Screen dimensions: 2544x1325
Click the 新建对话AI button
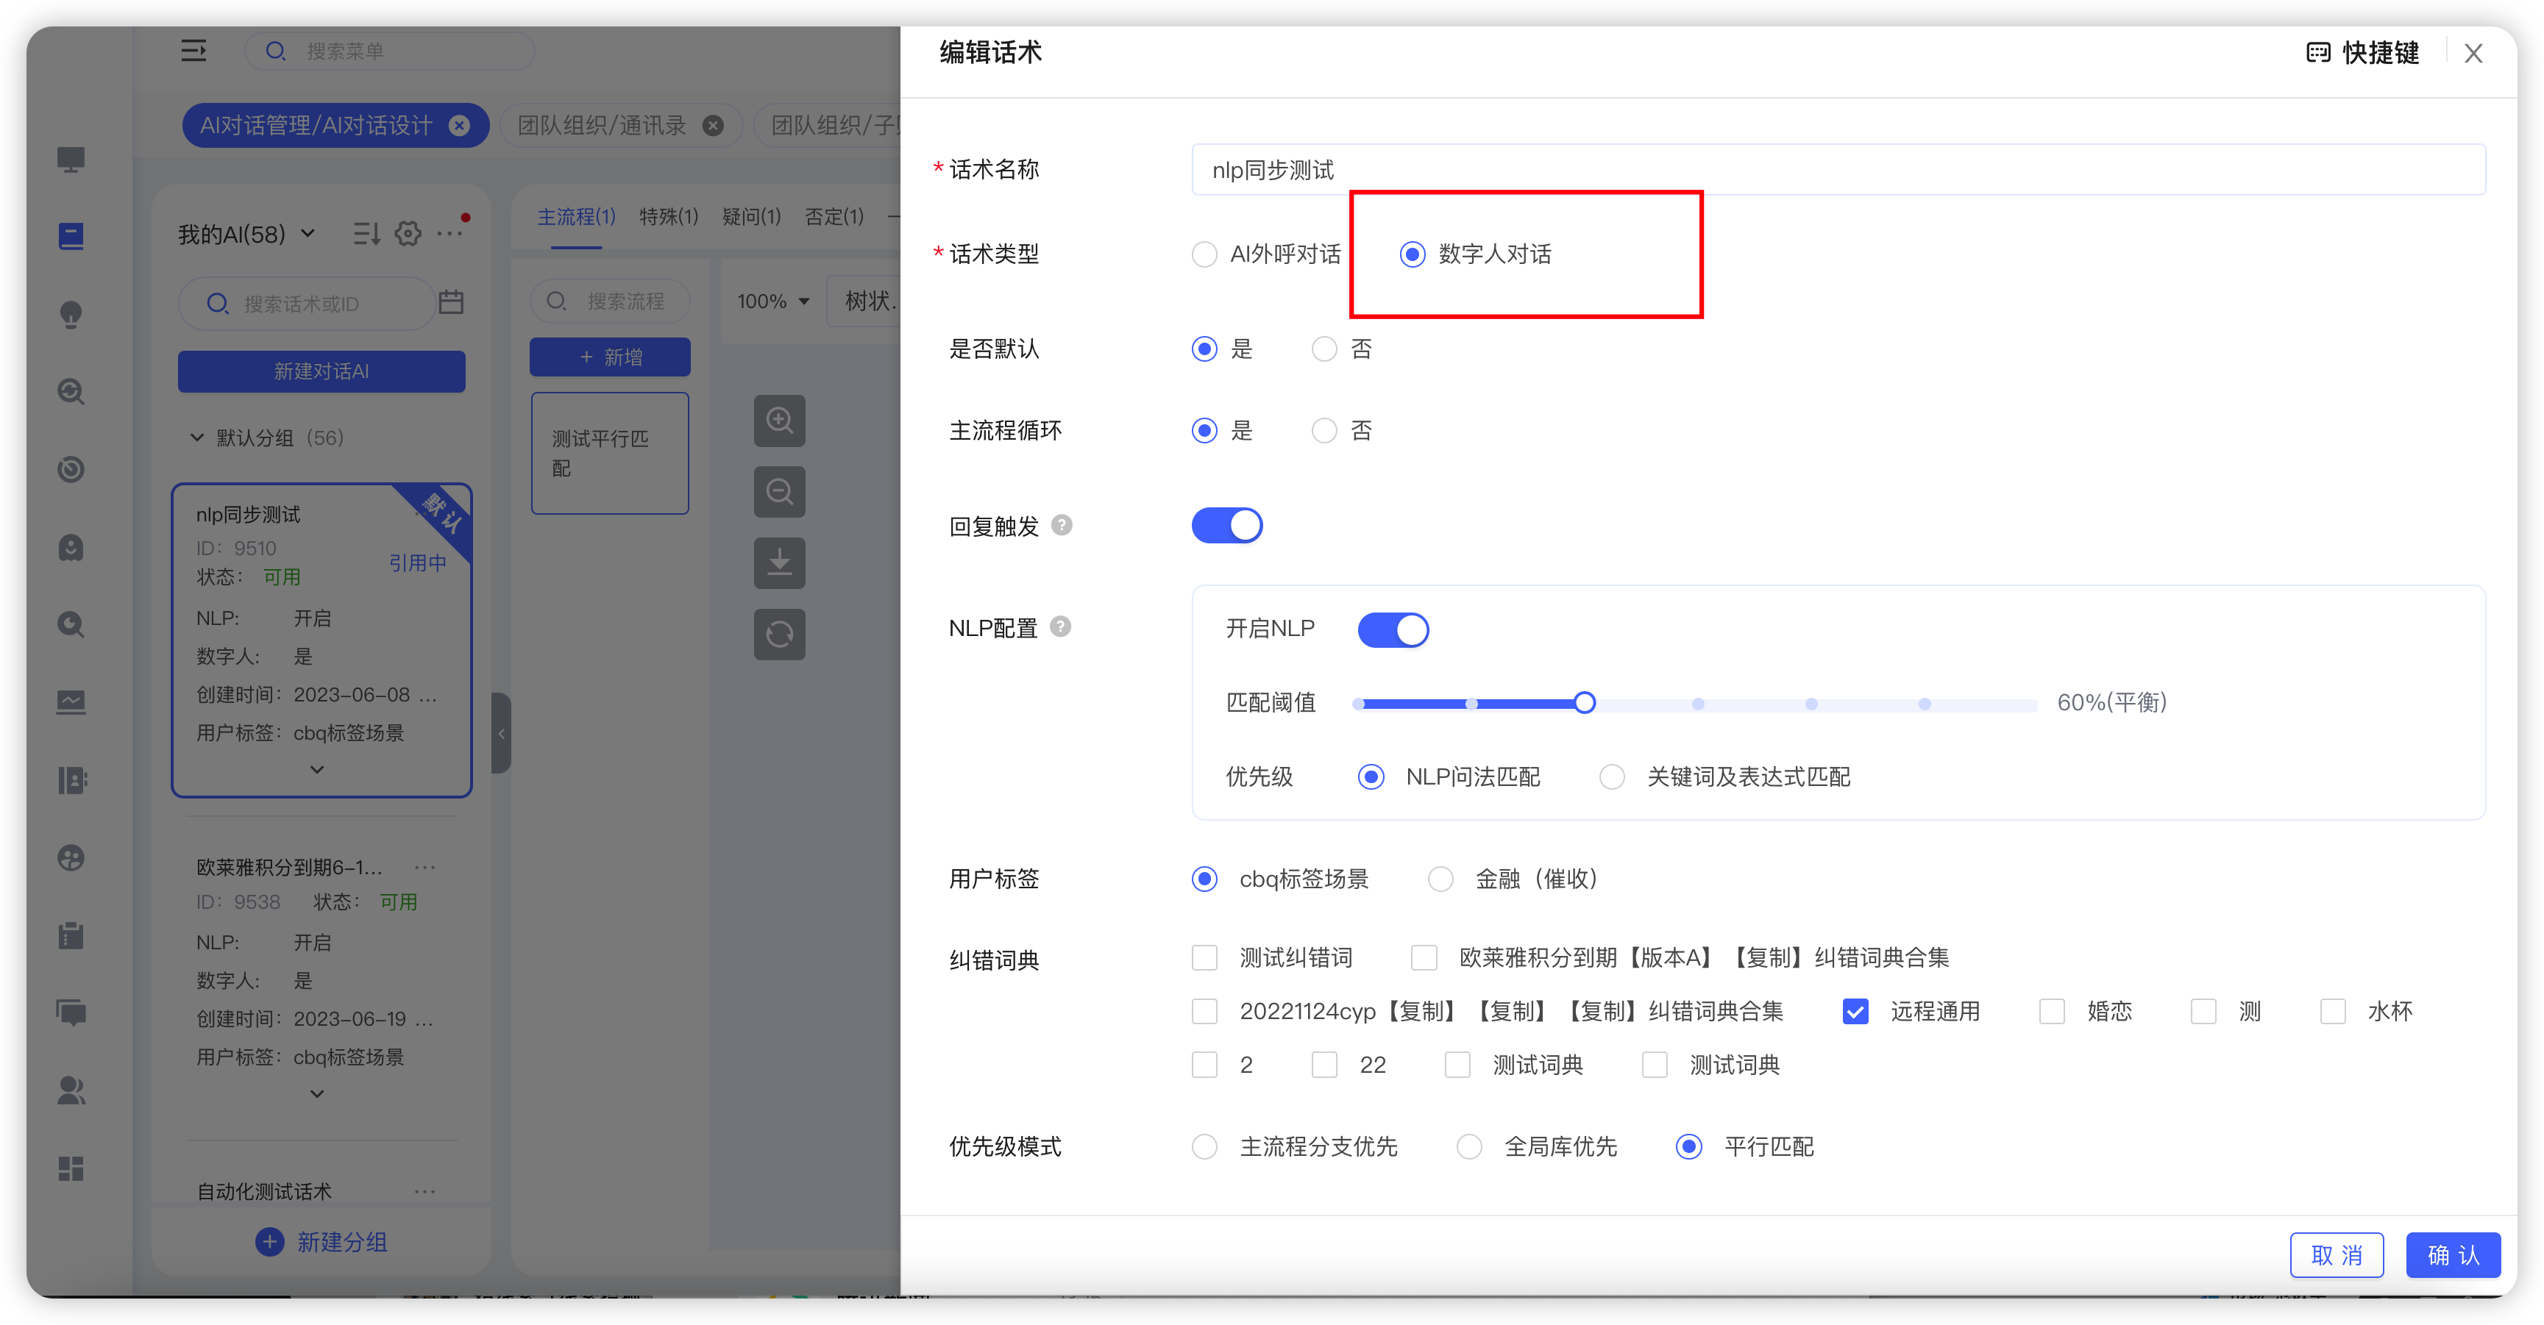[321, 371]
